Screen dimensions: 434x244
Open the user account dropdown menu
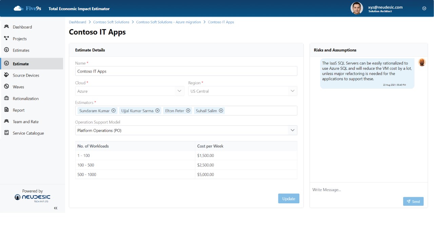[x=424, y=8]
